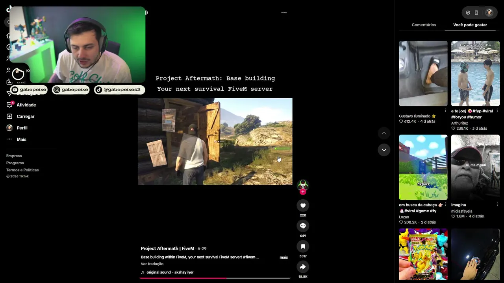The height and width of the screenshot is (283, 504).
Task: Open the midiasfavela author link
Action: (461, 211)
